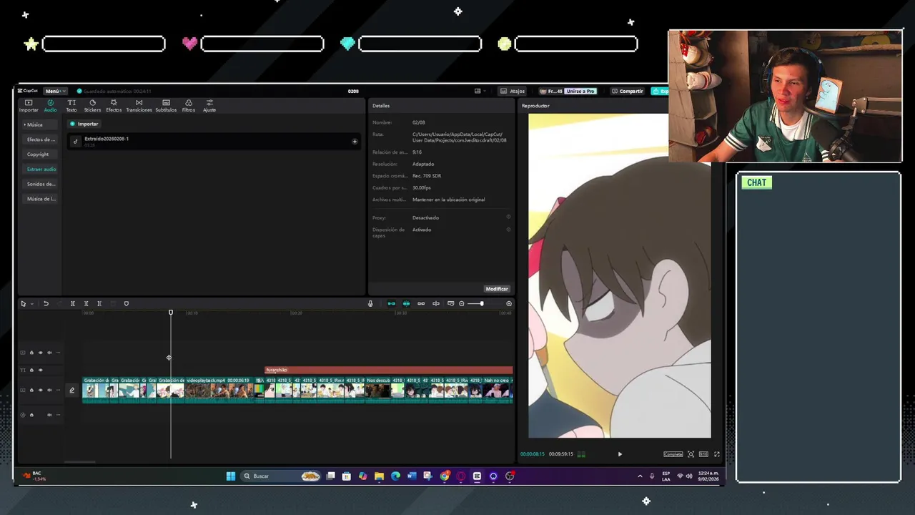The image size is (915, 515).
Task: Lock the text track
Action: [31, 371]
